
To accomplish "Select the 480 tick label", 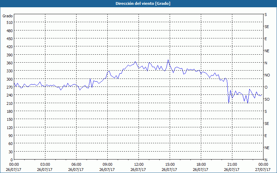I will point(10,31).
